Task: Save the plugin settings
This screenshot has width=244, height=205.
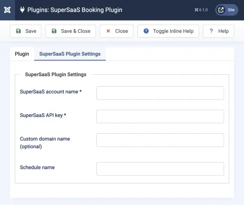Action: pos(26,31)
